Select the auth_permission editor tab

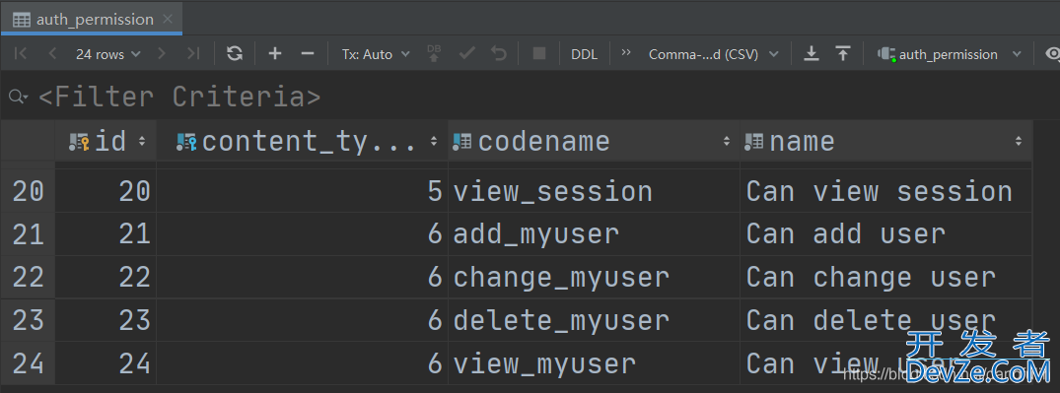pos(92,19)
